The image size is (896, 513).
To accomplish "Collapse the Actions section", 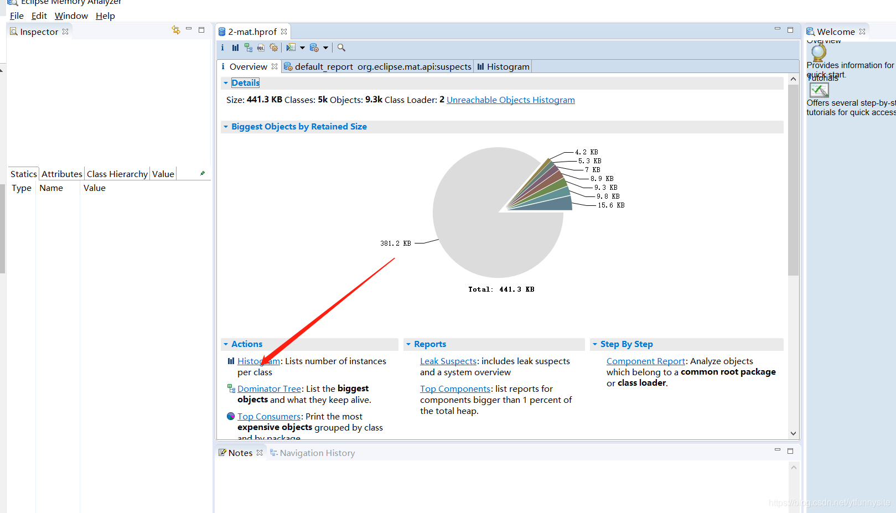I will [x=226, y=344].
